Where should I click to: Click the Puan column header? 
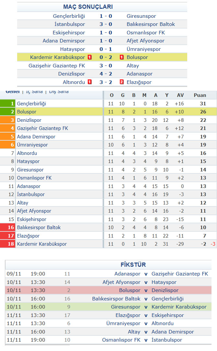point(200,95)
